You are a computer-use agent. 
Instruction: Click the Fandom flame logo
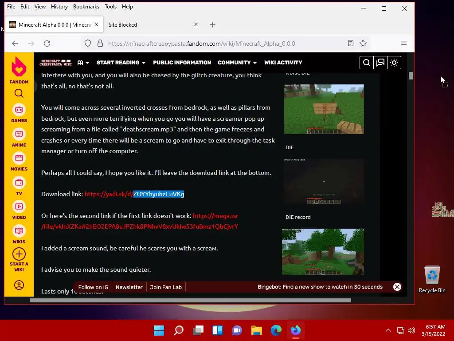pos(19,67)
